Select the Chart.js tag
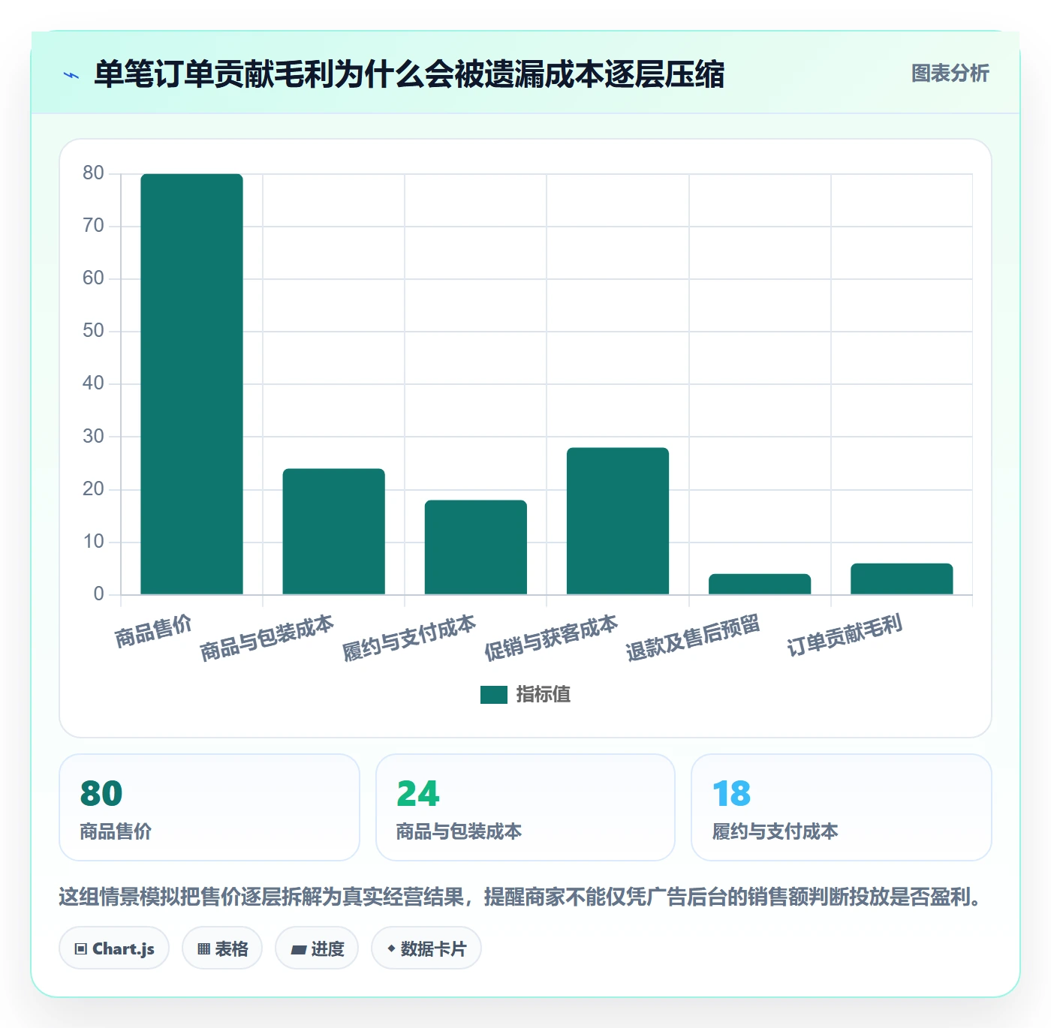Screen dimensions: 1051x1028 [x=114, y=948]
